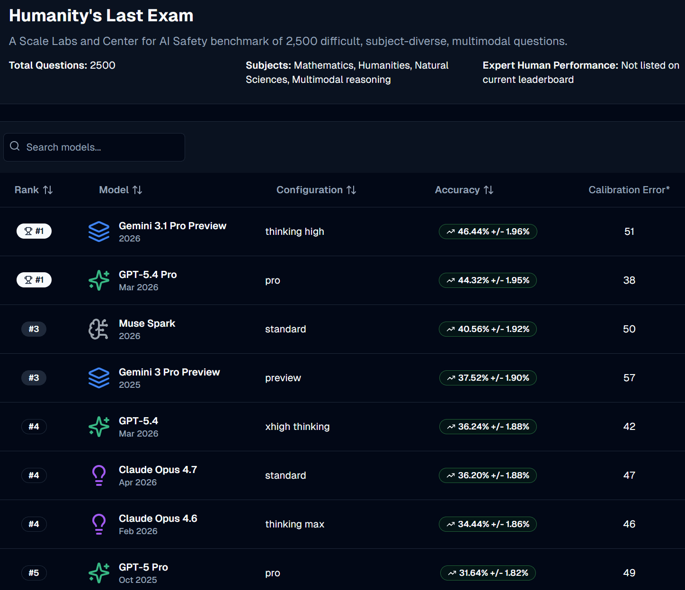Image resolution: width=685 pixels, height=590 pixels.
Task: Click the #4 rank badge for Claude Opus 4.6
Action: [34, 524]
